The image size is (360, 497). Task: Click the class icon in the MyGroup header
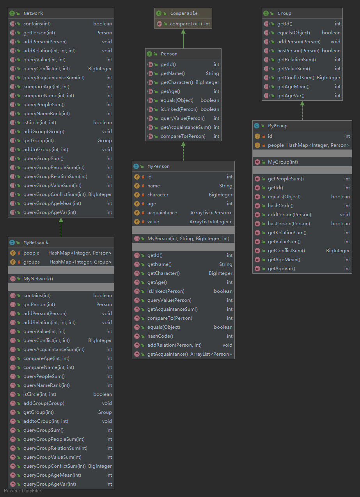pyautogui.click(x=257, y=126)
